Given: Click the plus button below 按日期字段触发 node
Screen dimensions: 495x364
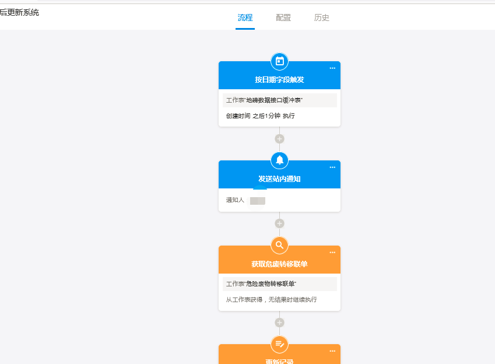Looking at the screenshot, I should click(279, 138).
